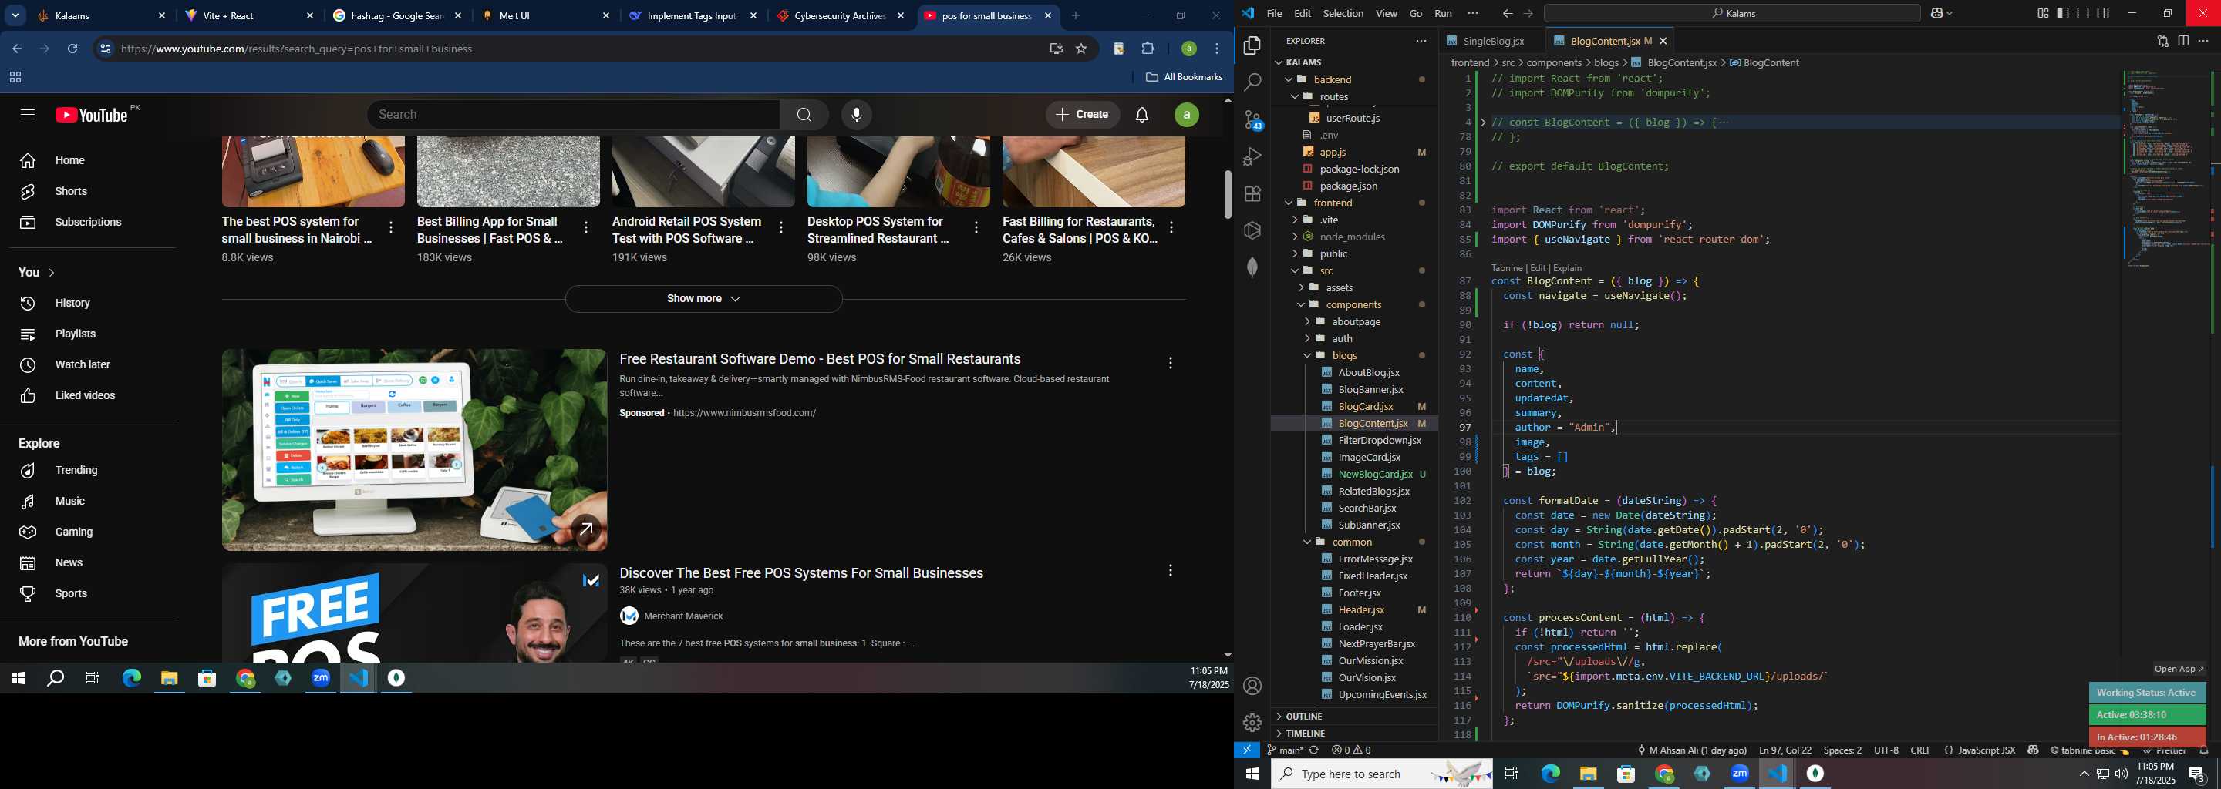Open the YouTube hamburger guide menu
This screenshot has height=789, width=2221.
point(27,115)
